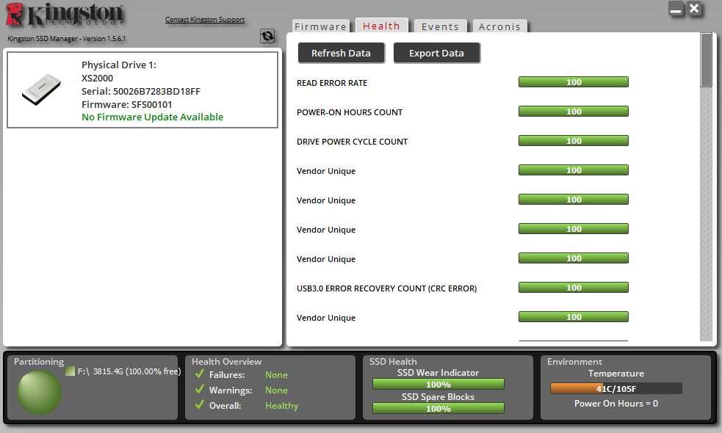The width and height of the screenshot is (722, 433).
Task: Select the XS2000 drive thumbnail image
Action: click(41, 89)
